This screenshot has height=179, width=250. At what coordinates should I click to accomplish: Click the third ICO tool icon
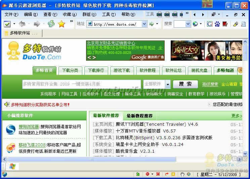pos(175,15)
